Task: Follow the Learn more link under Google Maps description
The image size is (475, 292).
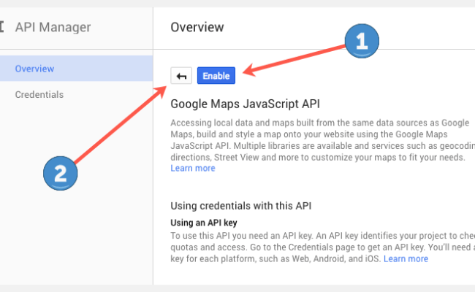Action: pyautogui.click(x=193, y=168)
